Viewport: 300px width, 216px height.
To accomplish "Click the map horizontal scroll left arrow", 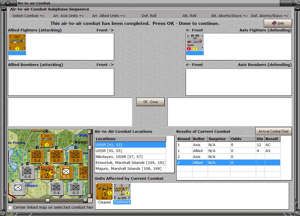I will coord(10,200).
